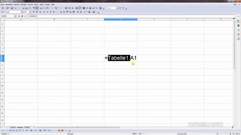Accept formula with the green checkmark
Screen dimensions: 241x135
click(x=25, y=16)
